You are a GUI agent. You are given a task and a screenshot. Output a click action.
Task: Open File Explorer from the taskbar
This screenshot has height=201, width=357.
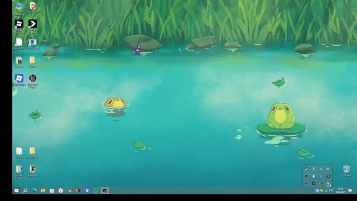tap(43, 190)
